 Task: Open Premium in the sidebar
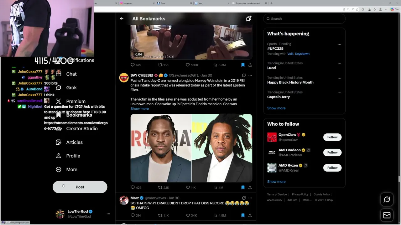click(70, 101)
